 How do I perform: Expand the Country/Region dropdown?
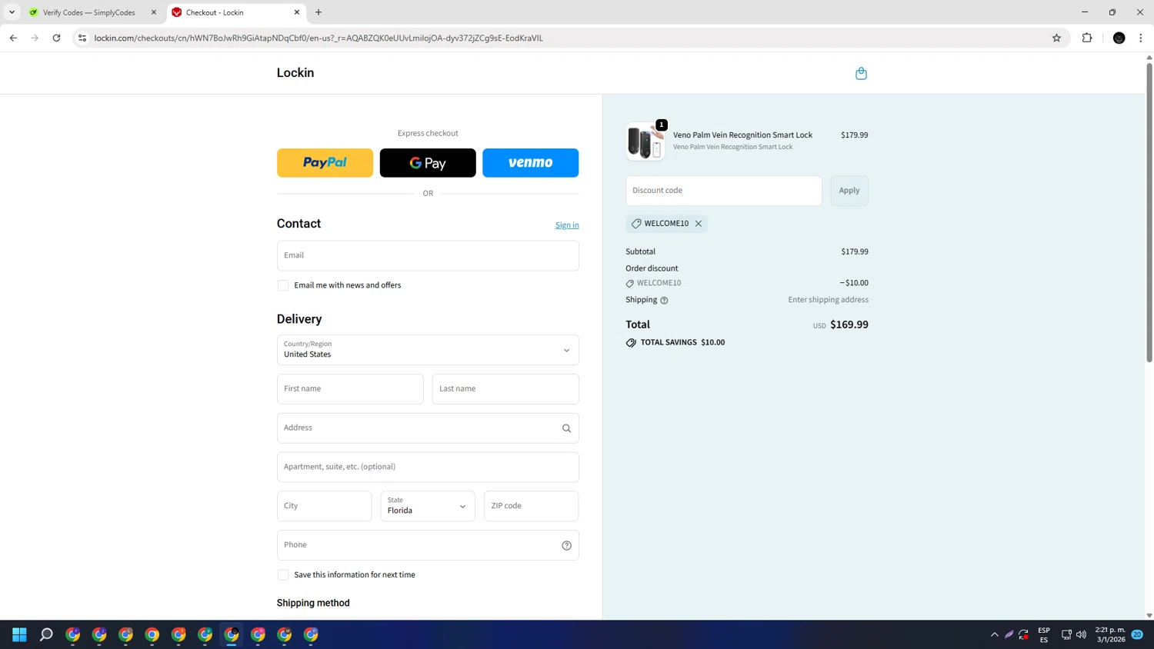(428, 350)
